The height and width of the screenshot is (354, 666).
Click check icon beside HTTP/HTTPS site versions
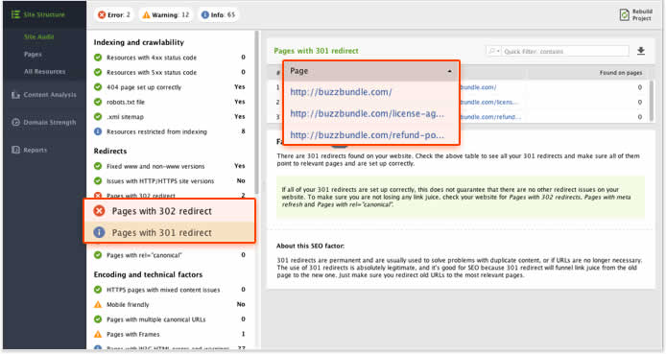[x=98, y=180]
